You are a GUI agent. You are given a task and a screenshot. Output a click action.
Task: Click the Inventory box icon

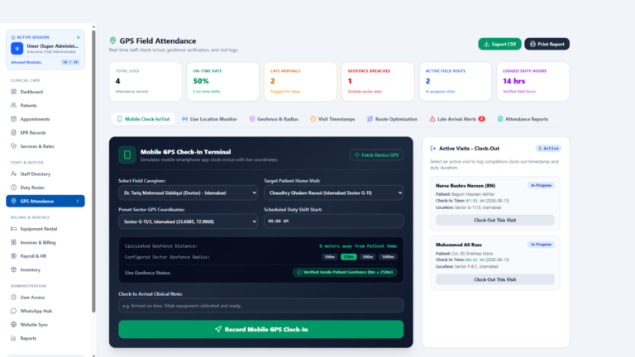coord(14,269)
